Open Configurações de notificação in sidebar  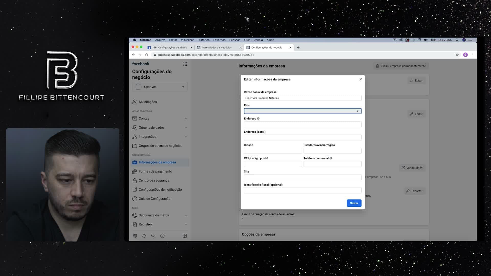coord(160,190)
